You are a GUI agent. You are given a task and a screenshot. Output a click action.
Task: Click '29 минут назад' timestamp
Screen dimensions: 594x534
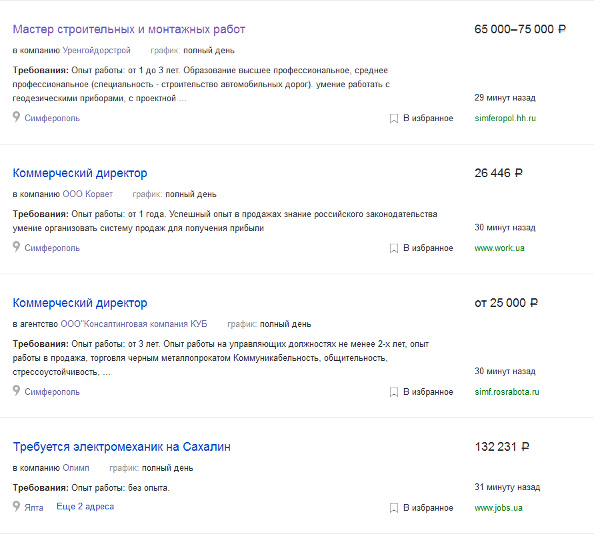tap(505, 98)
